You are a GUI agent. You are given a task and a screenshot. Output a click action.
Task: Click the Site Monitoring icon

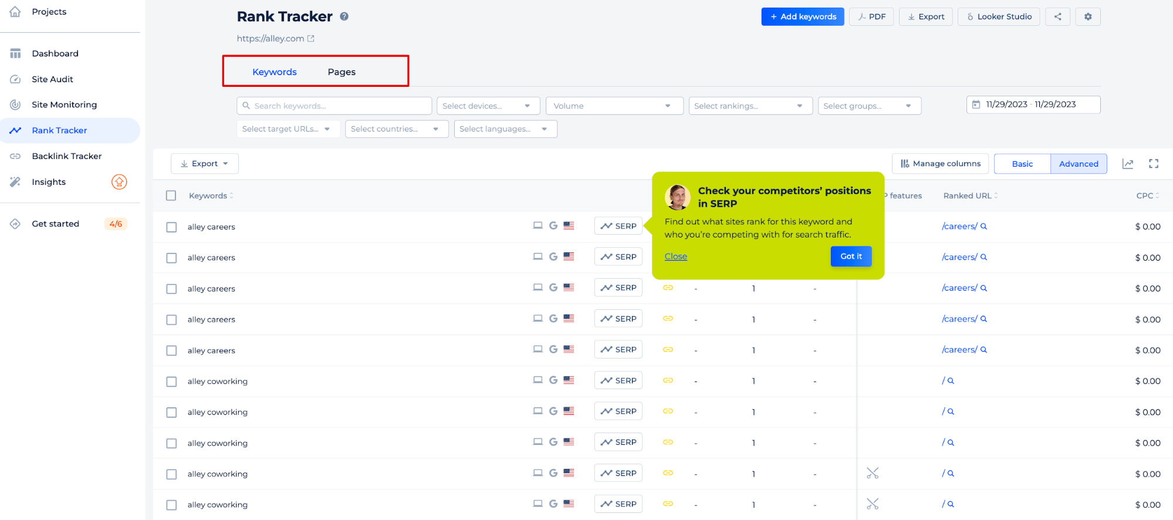[15, 104]
